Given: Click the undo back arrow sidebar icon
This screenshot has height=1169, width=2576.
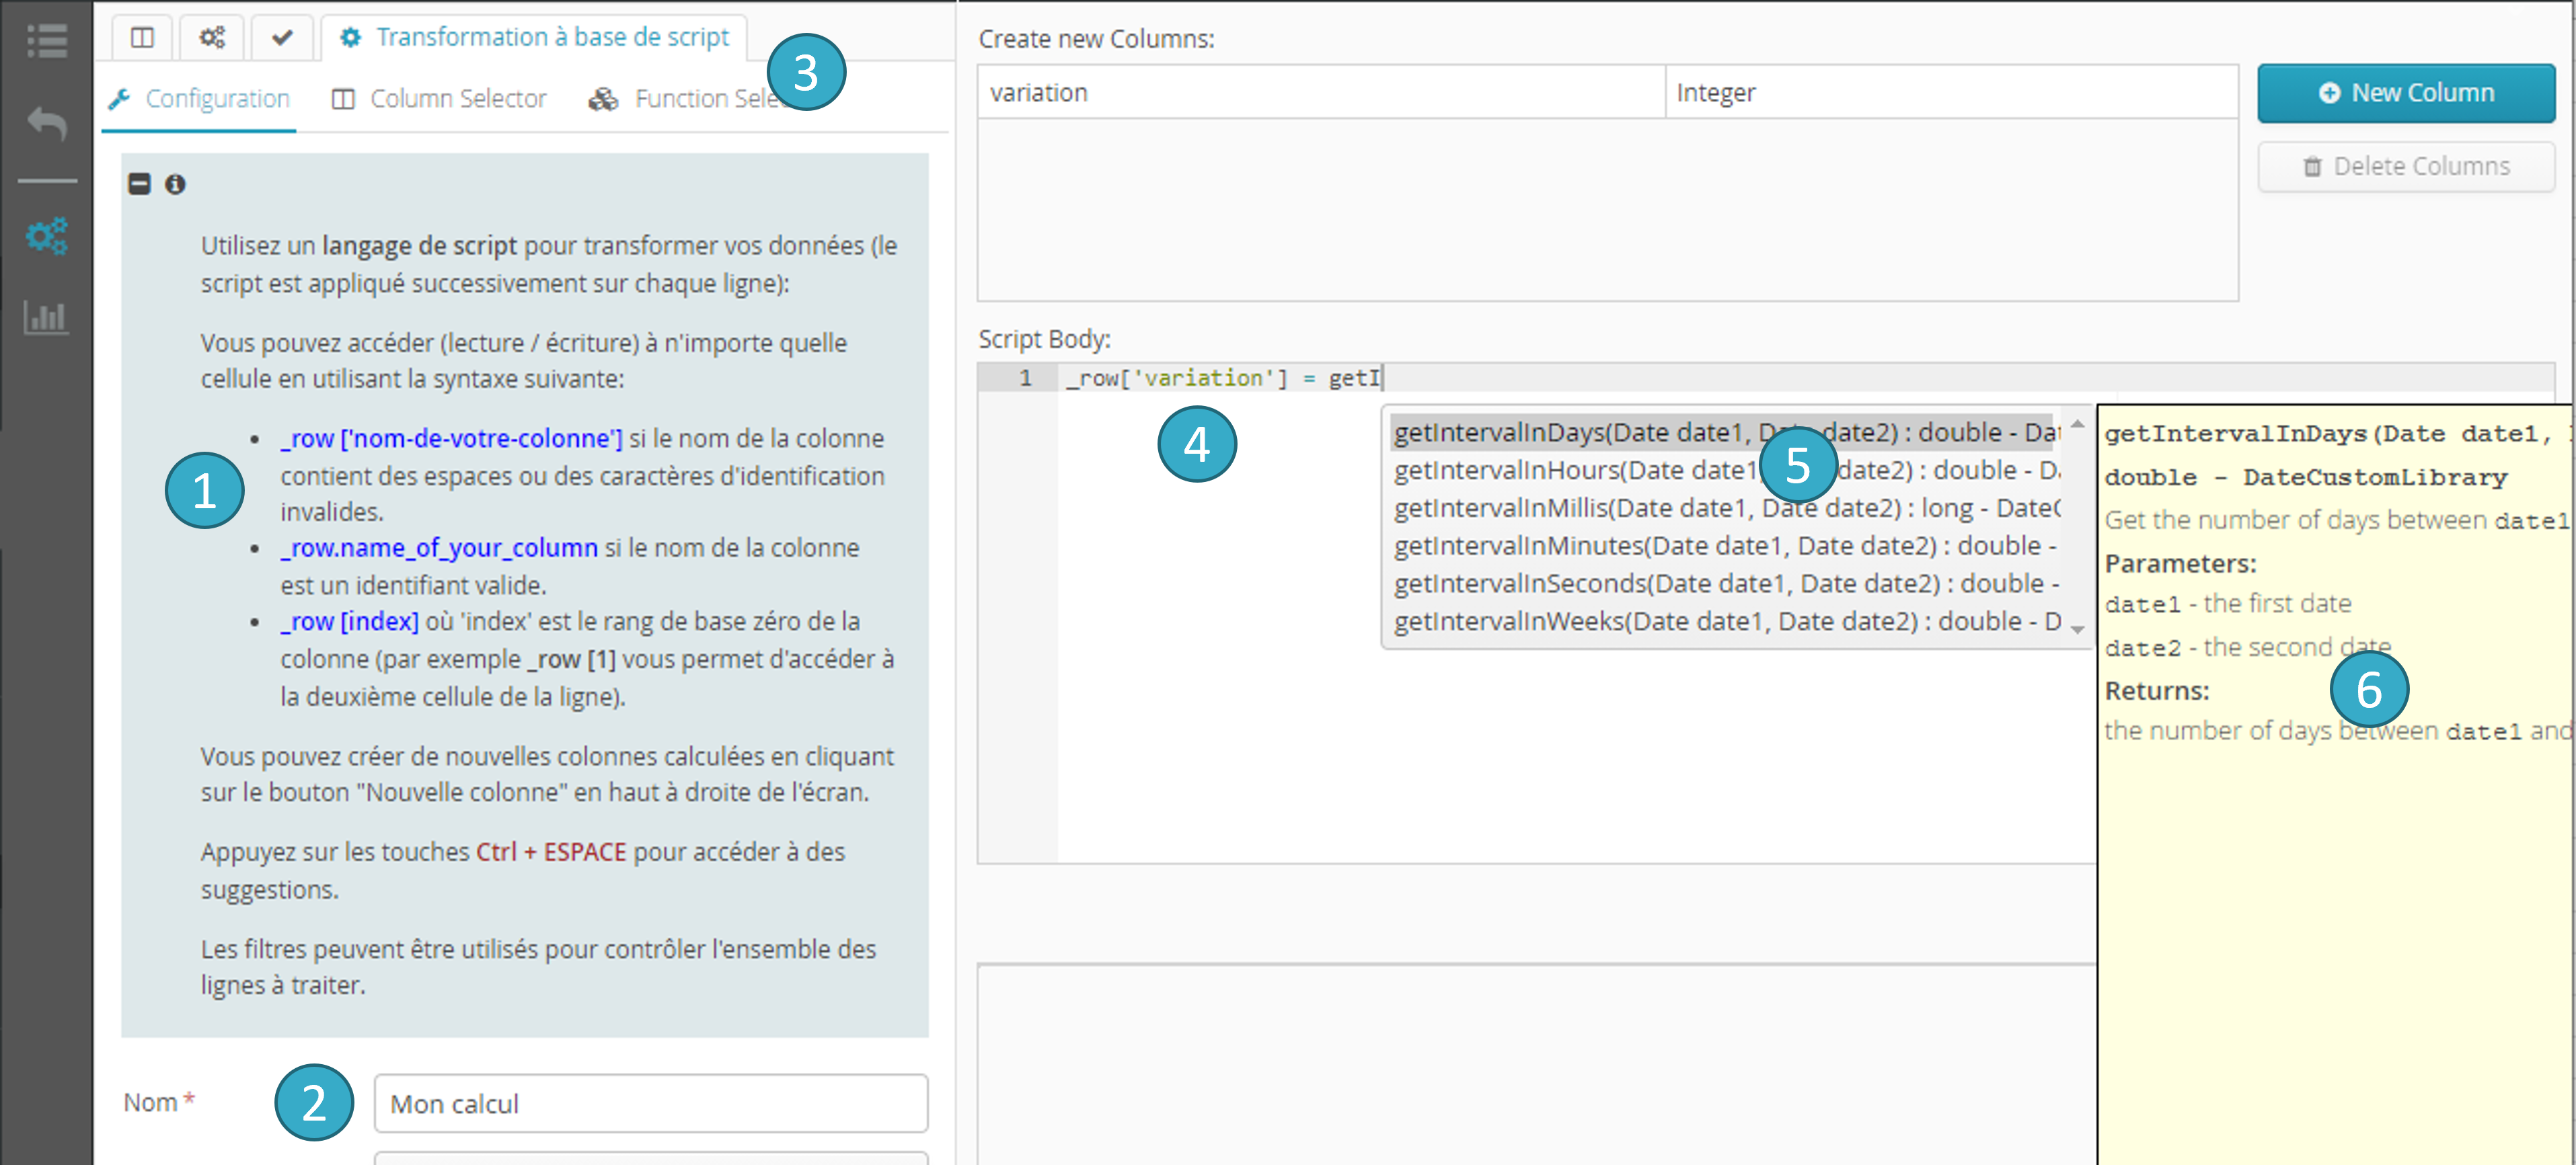Looking at the screenshot, I should pos(47,124).
